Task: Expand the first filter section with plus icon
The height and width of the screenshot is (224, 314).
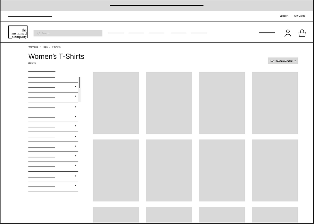Action: tap(75, 87)
